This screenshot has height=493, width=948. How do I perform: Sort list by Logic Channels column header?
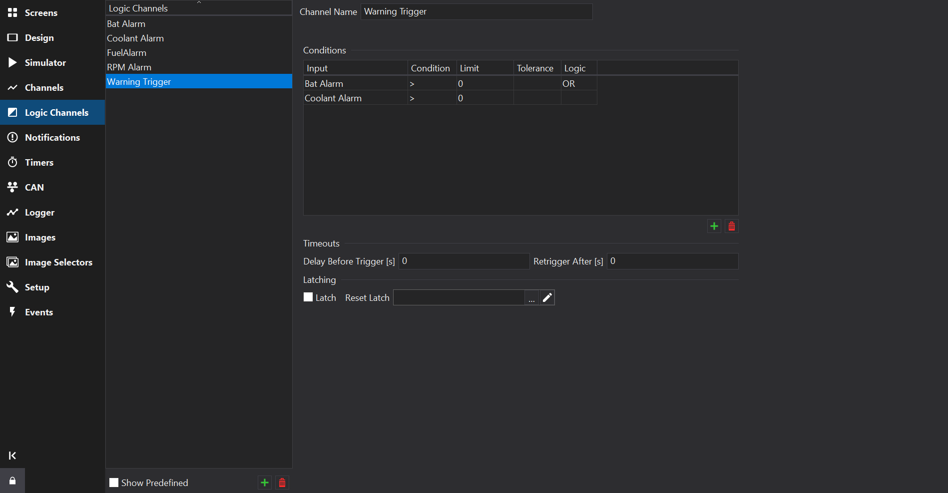[198, 8]
